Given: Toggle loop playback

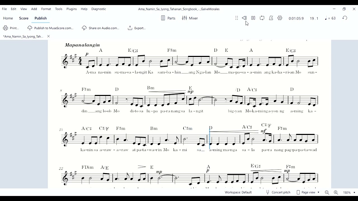Looking at the screenshot, I should (x=262, y=18).
